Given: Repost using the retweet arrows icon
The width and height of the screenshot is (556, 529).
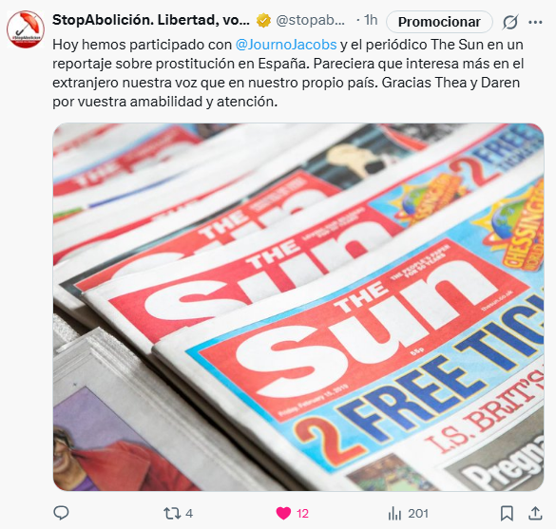Looking at the screenshot, I should (172, 514).
